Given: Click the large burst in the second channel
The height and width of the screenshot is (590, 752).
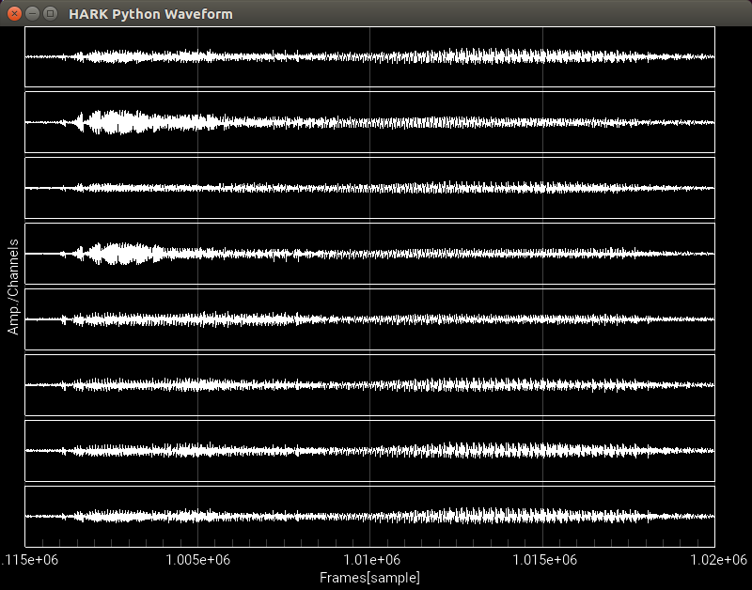Looking at the screenshot, I should click(x=117, y=122).
